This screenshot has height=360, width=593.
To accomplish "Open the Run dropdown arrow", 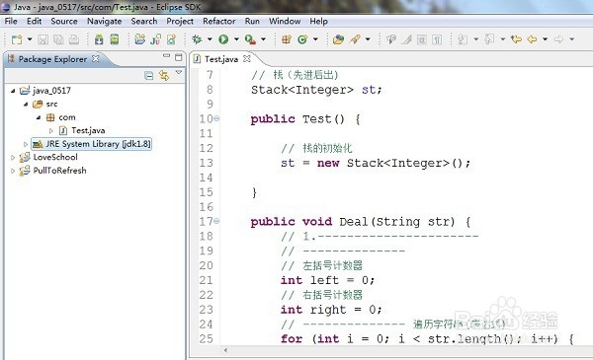I will pyautogui.click(x=236, y=39).
